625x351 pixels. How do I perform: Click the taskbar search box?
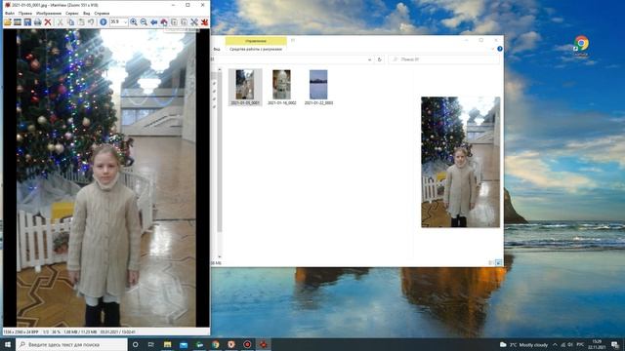pyautogui.click(x=71, y=344)
